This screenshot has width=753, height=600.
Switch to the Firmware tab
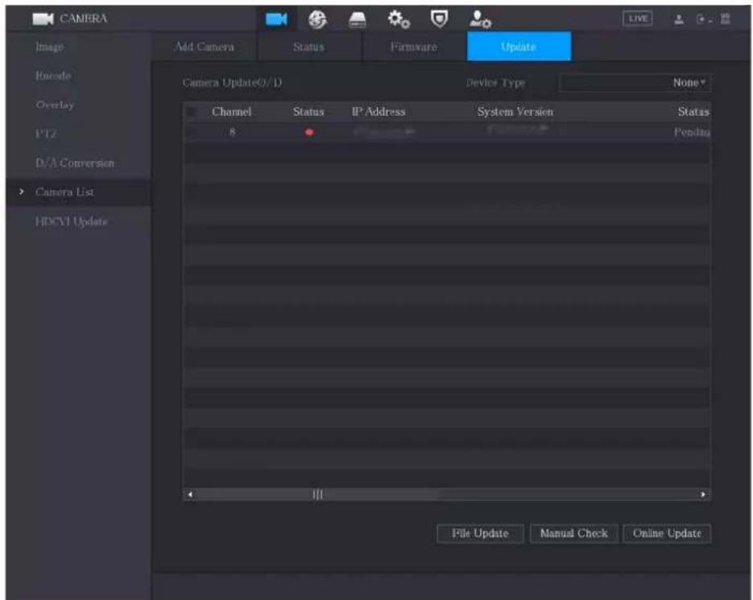413,47
